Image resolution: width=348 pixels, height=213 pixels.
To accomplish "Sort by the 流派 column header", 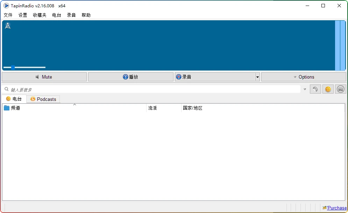I will coord(164,108).
